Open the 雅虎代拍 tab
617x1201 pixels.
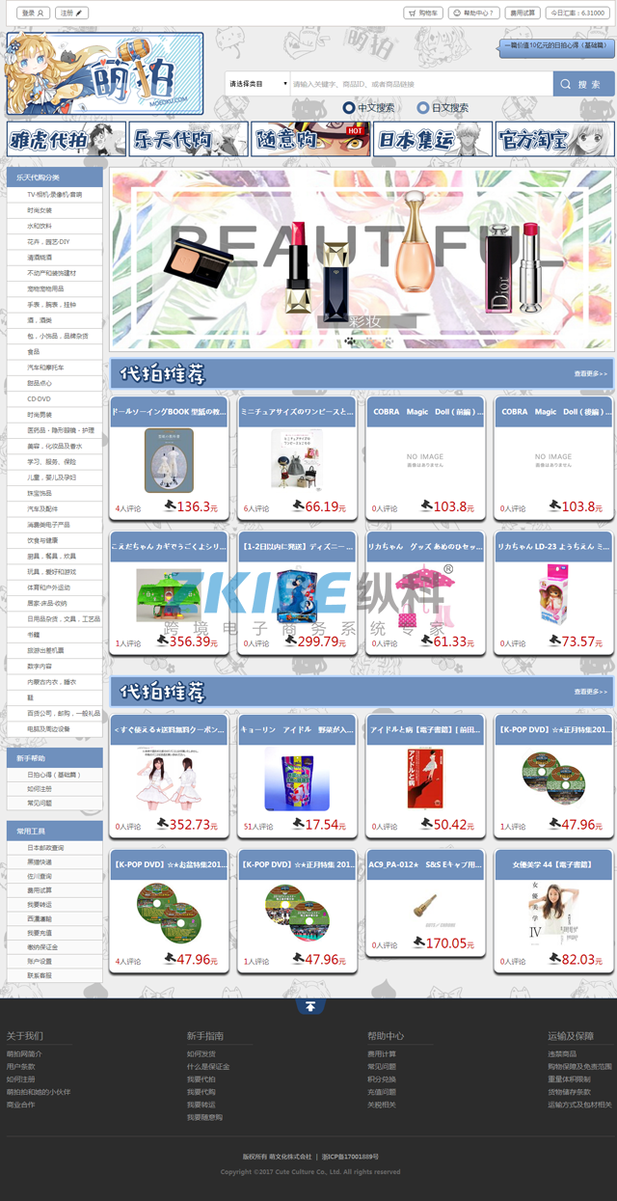[66, 139]
